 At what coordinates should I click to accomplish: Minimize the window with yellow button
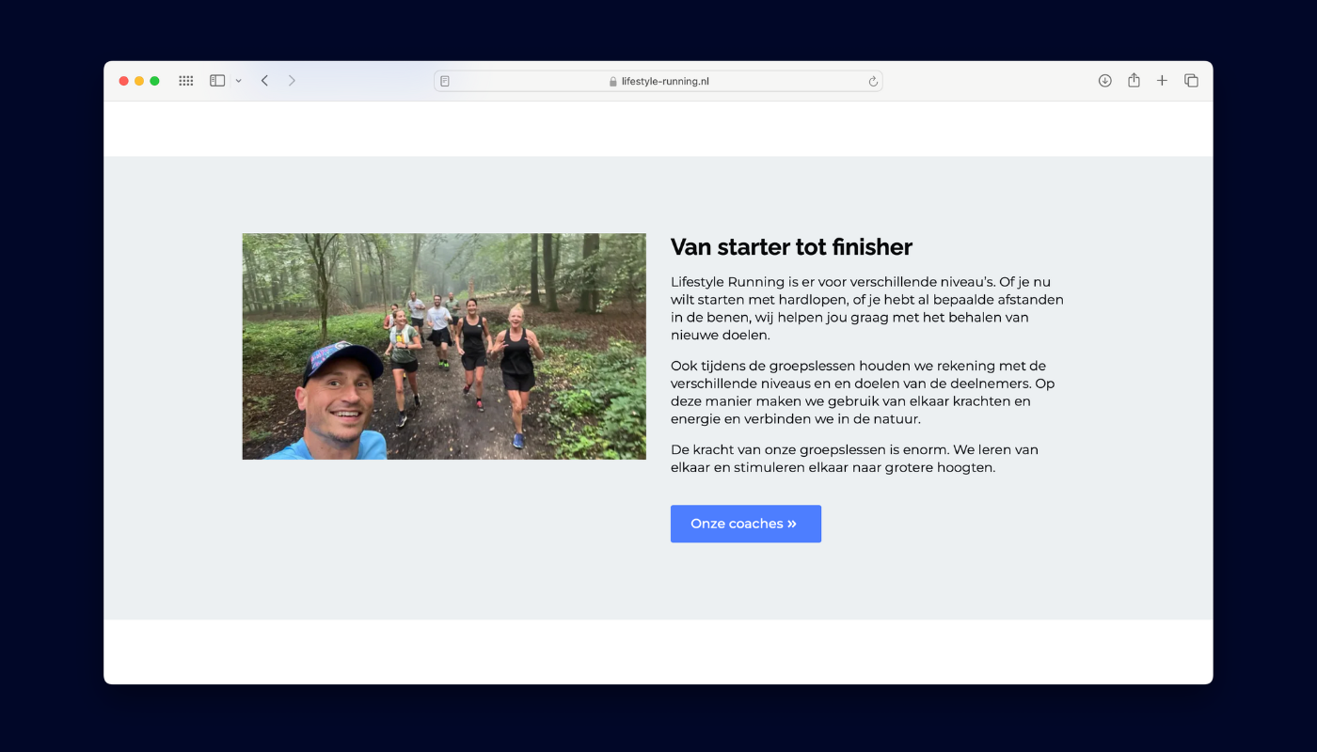(x=139, y=81)
